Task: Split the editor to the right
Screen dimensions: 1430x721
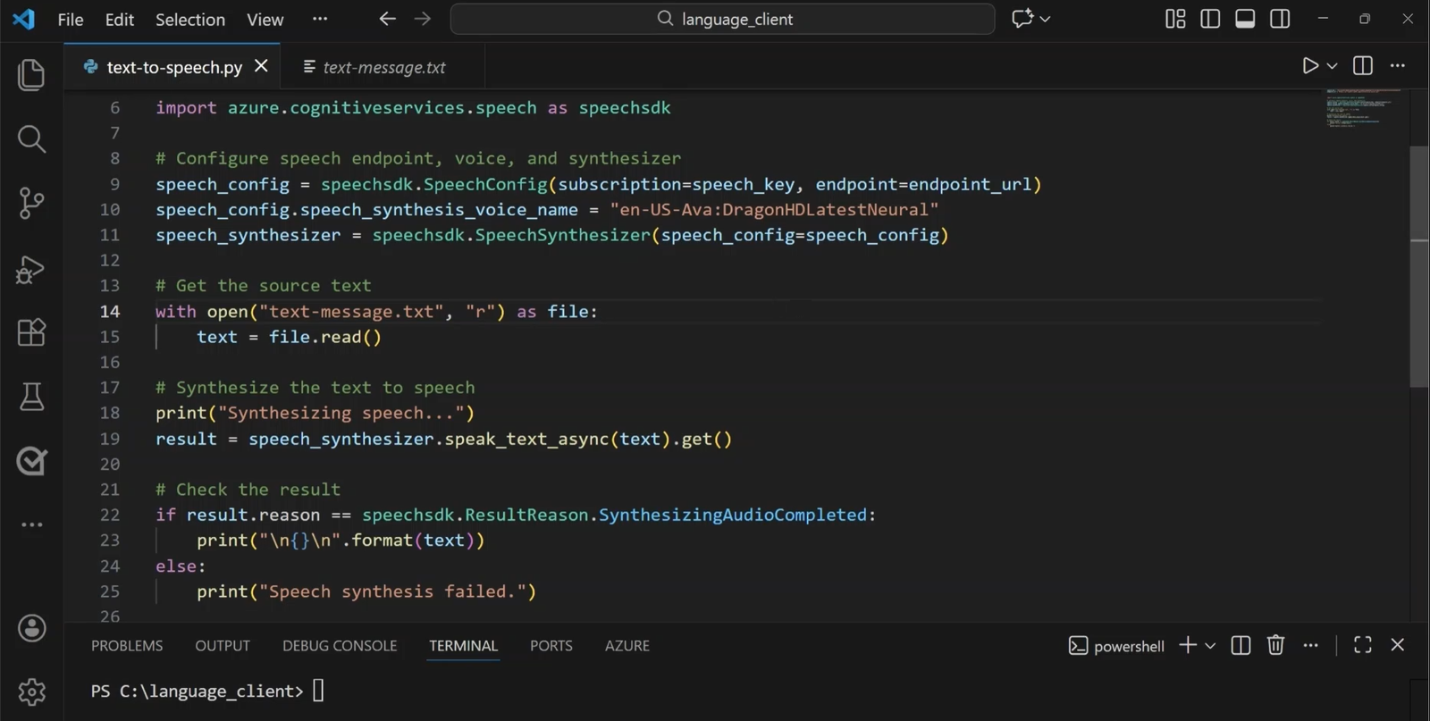Action: pos(1363,66)
